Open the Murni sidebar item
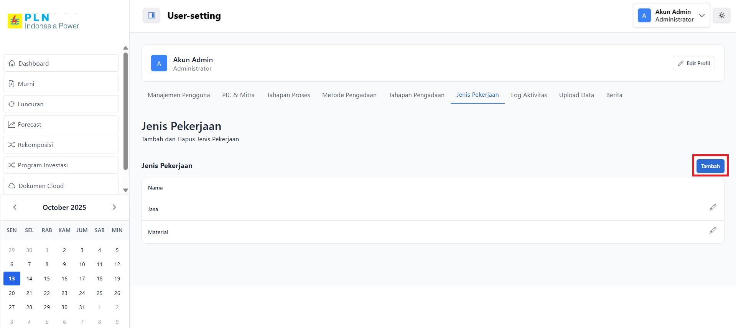 click(61, 84)
